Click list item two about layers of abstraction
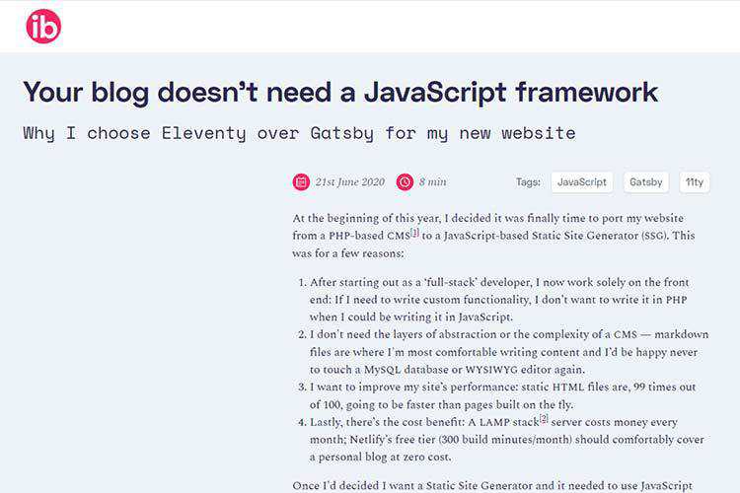Viewport: 740px width, 493px height. coord(503,352)
